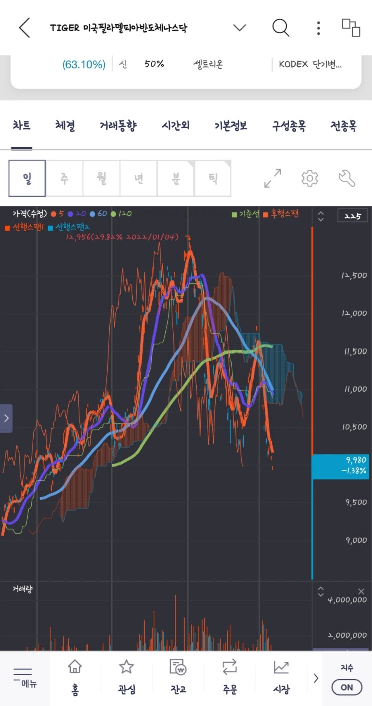372x706 pixels.
Task: Tap the (63.10%) value
Action: click(84, 65)
